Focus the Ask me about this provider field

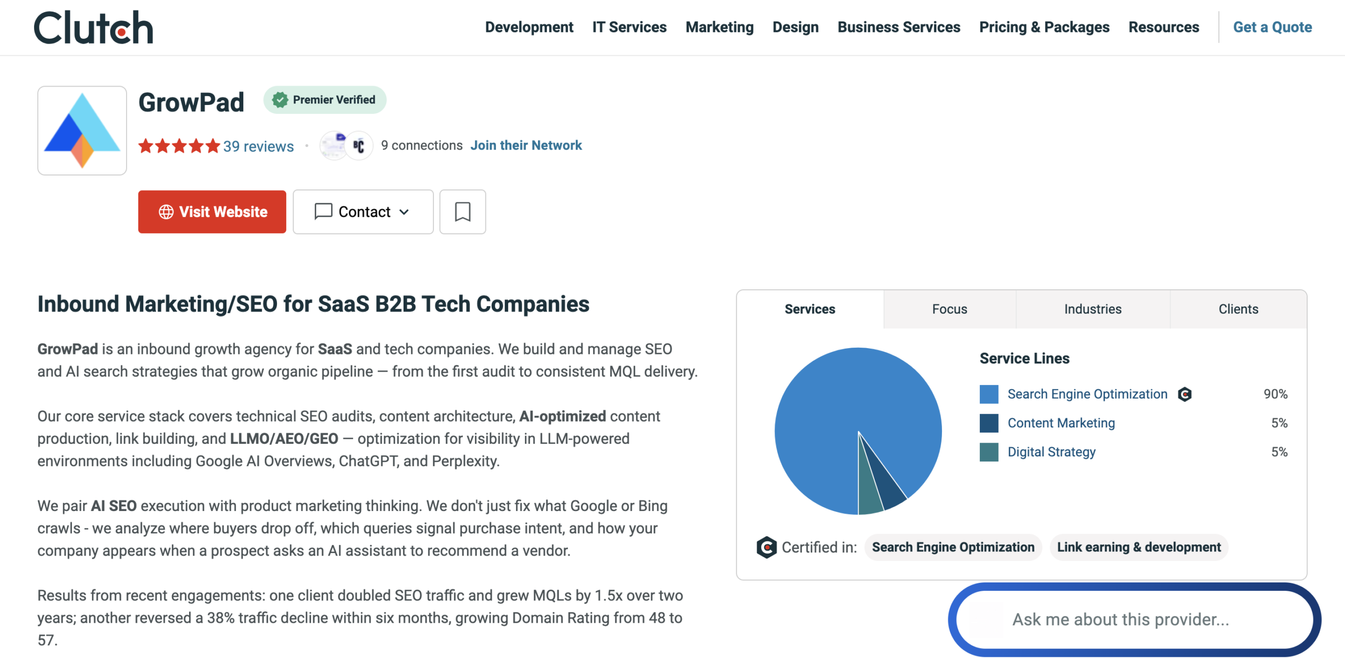[1135, 620]
